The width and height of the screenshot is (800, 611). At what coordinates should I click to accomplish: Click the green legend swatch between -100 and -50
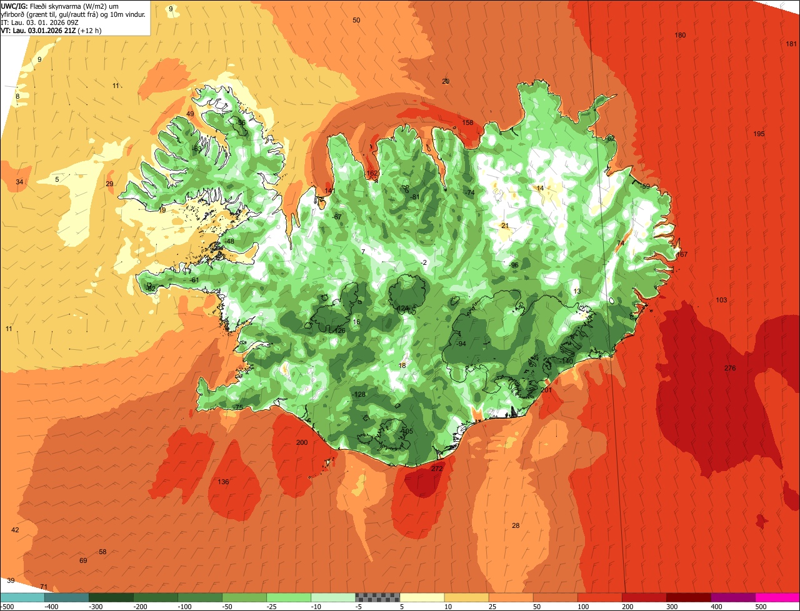(200, 597)
